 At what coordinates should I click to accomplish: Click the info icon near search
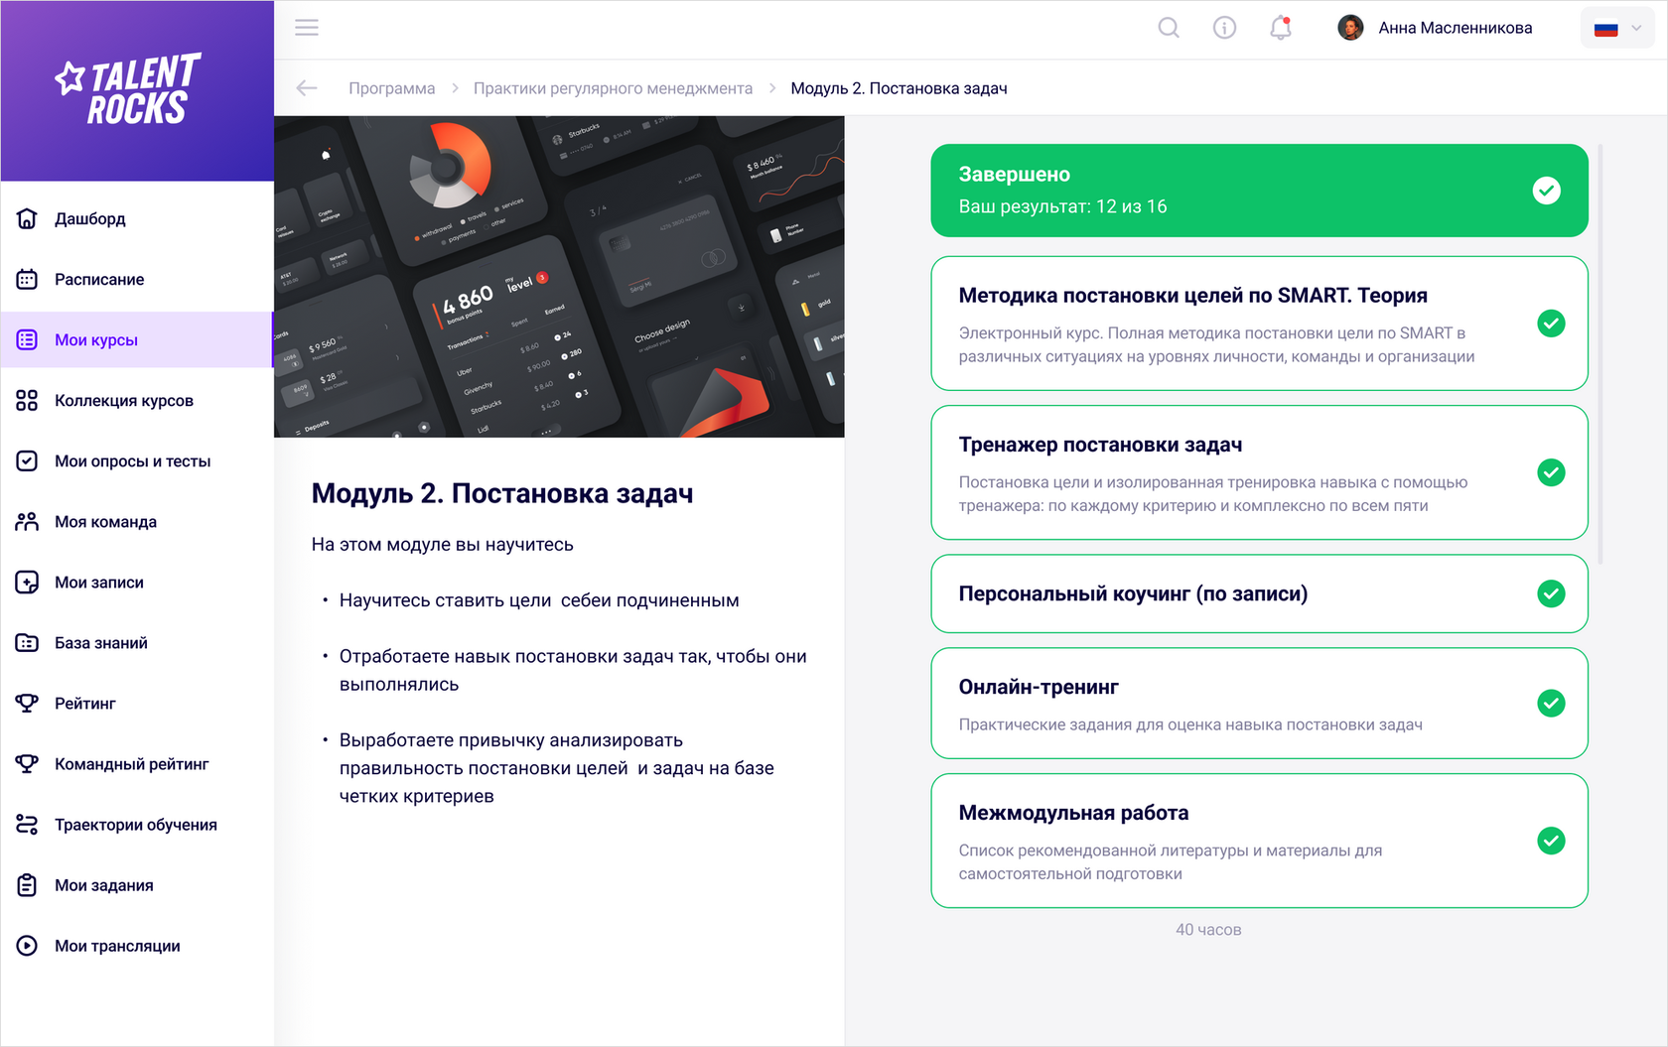[1224, 27]
